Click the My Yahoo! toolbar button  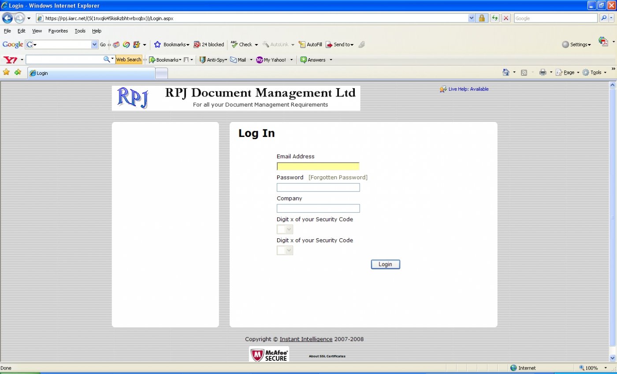[271, 59]
